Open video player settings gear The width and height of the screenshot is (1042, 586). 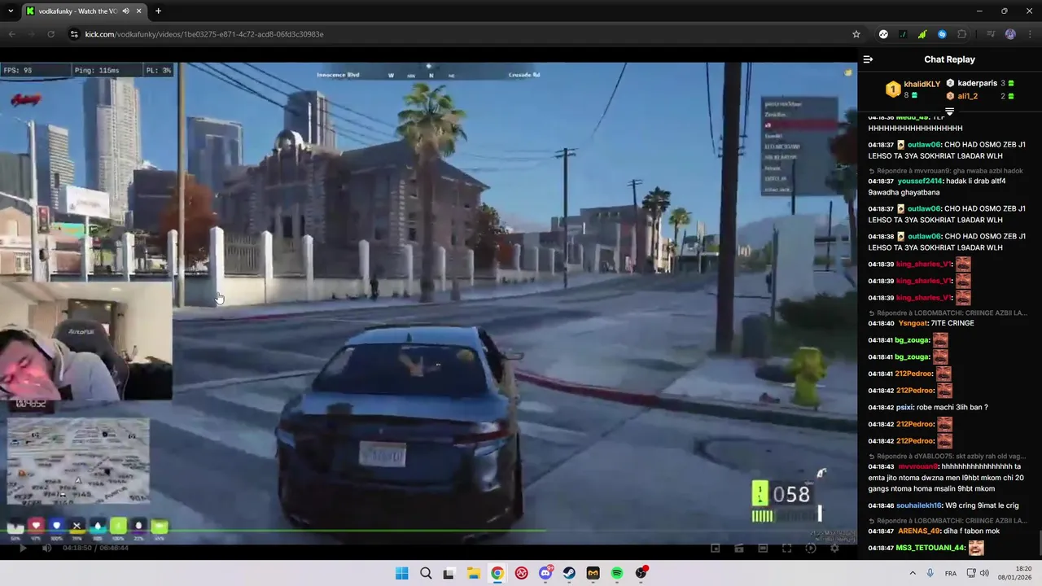coord(834,548)
